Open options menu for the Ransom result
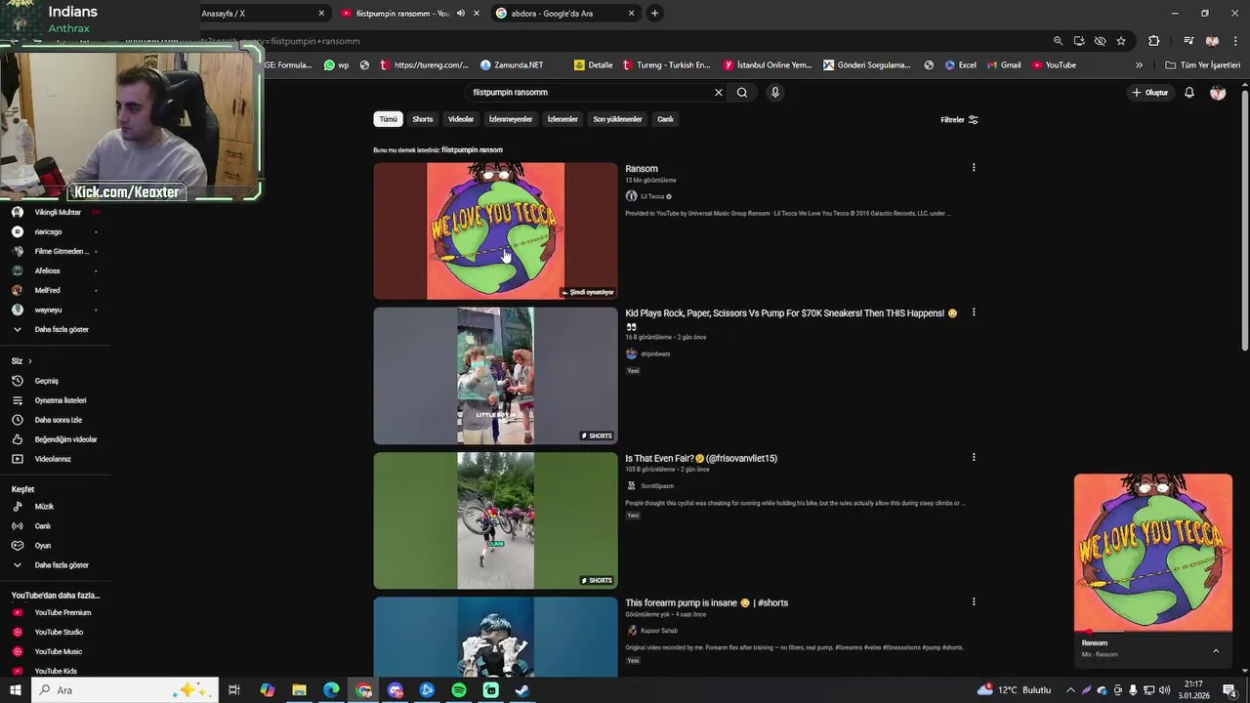1250x703 pixels. tap(974, 168)
